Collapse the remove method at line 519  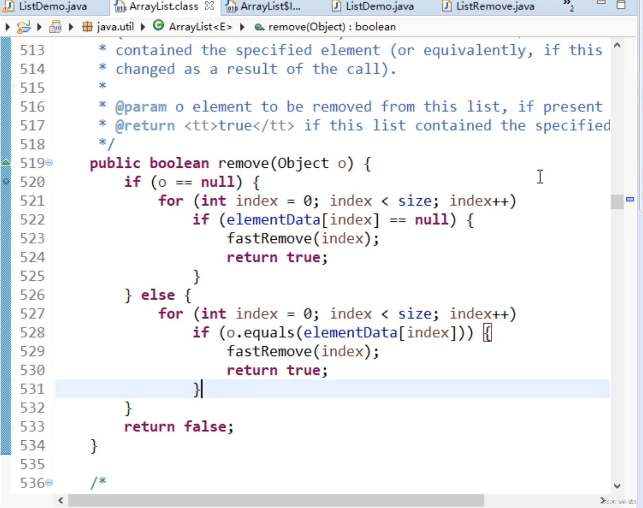pos(49,162)
